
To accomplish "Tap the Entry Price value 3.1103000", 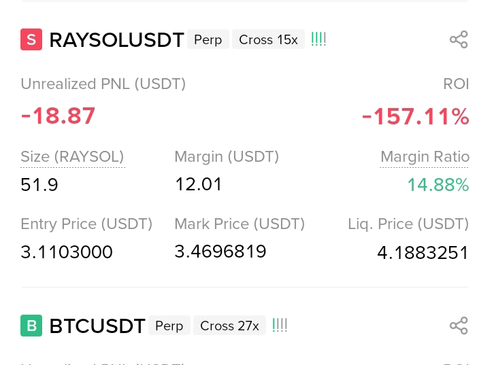I will (x=67, y=252).
